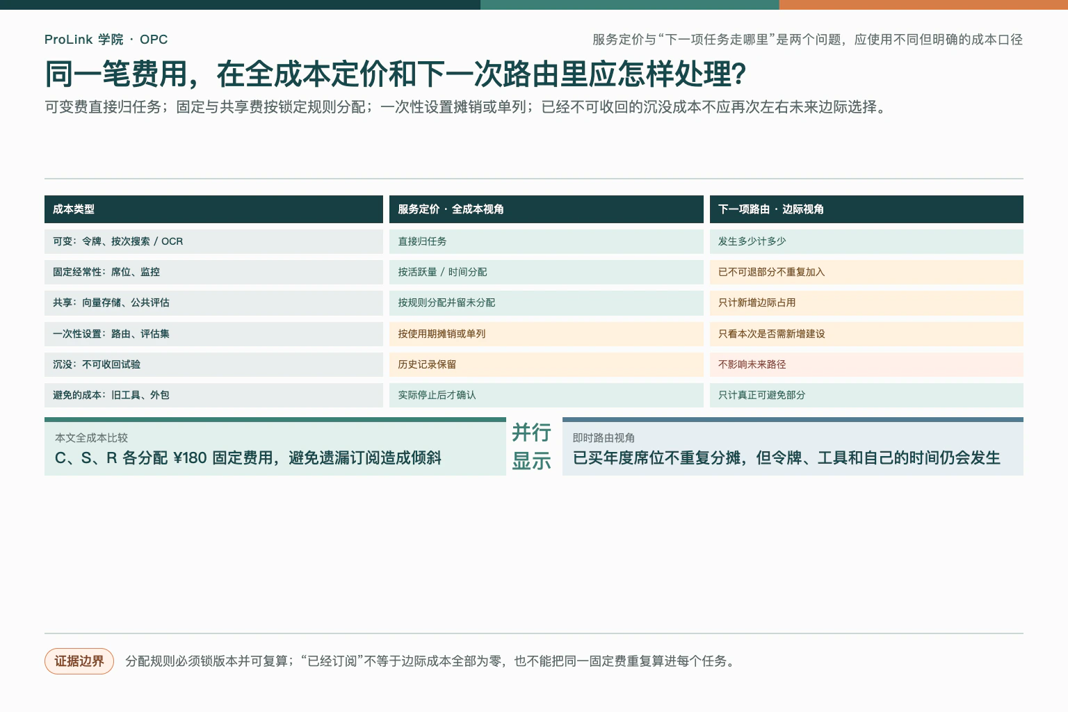Image resolution: width=1068 pixels, height=712 pixels.
Task: Select the row 可变：令牌、按次搜索 / OCR
Action: click(x=213, y=241)
